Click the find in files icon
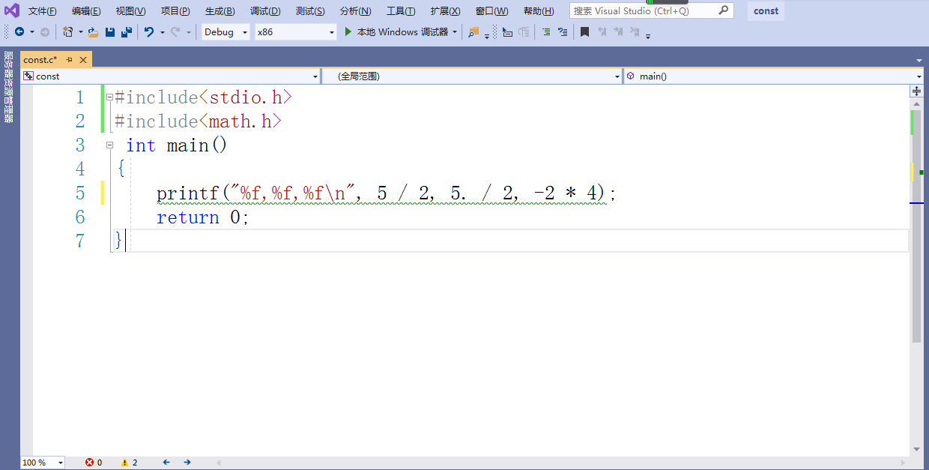This screenshot has height=470, width=929. pos(473,32)
